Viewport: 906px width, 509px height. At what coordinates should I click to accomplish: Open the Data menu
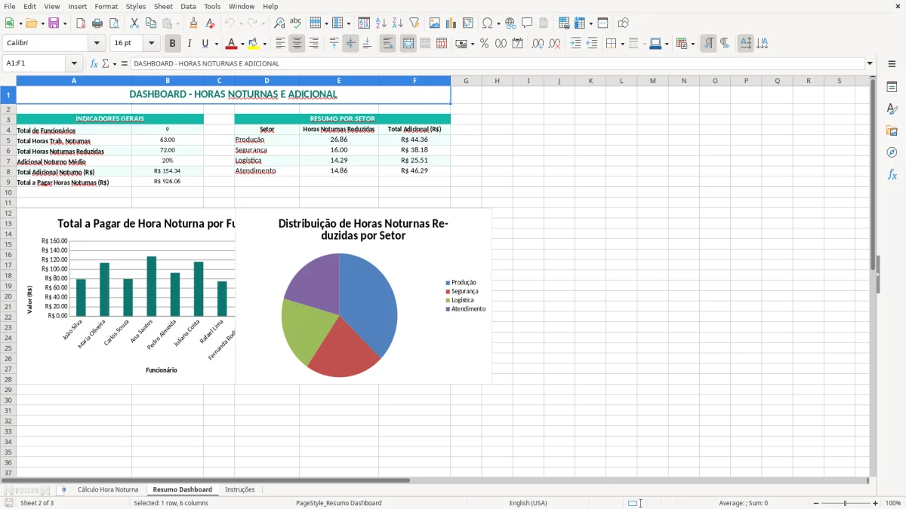[188, 6]
